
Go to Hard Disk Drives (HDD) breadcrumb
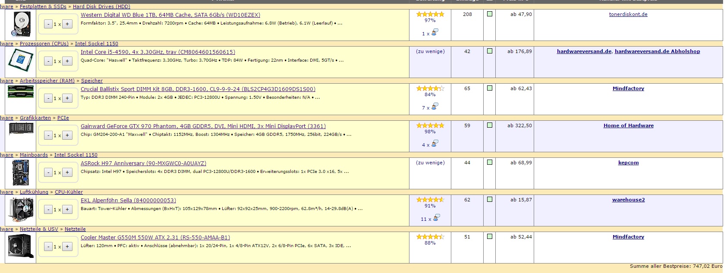click(101, 6)
